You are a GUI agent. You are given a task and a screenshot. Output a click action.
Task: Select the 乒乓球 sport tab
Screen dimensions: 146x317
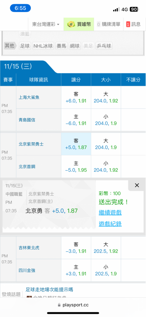104,46
